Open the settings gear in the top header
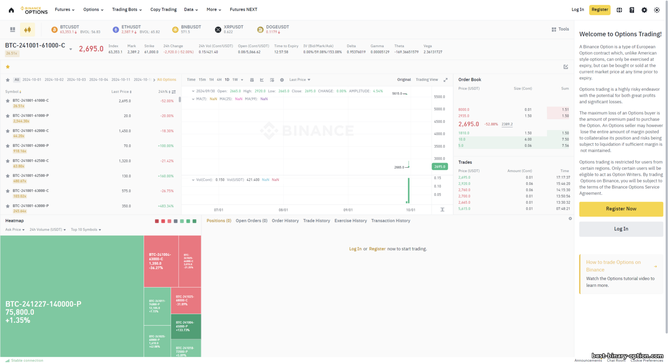Screen dimensions: 668x364 [644, 10]
